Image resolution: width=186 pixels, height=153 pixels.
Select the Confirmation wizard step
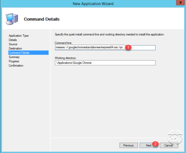(16, 65)
